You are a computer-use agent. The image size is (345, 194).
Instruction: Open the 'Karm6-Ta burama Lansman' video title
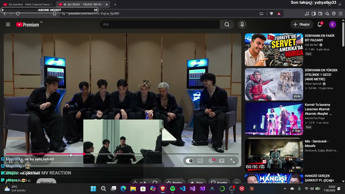(x=318, y=109)
